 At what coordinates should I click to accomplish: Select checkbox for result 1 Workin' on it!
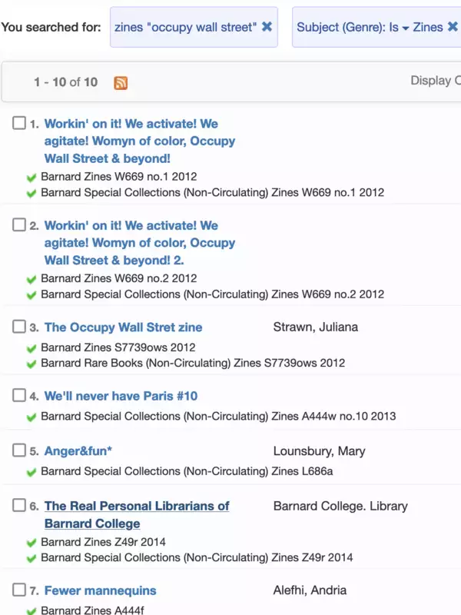pyautogui.click(x=19, y=123)
